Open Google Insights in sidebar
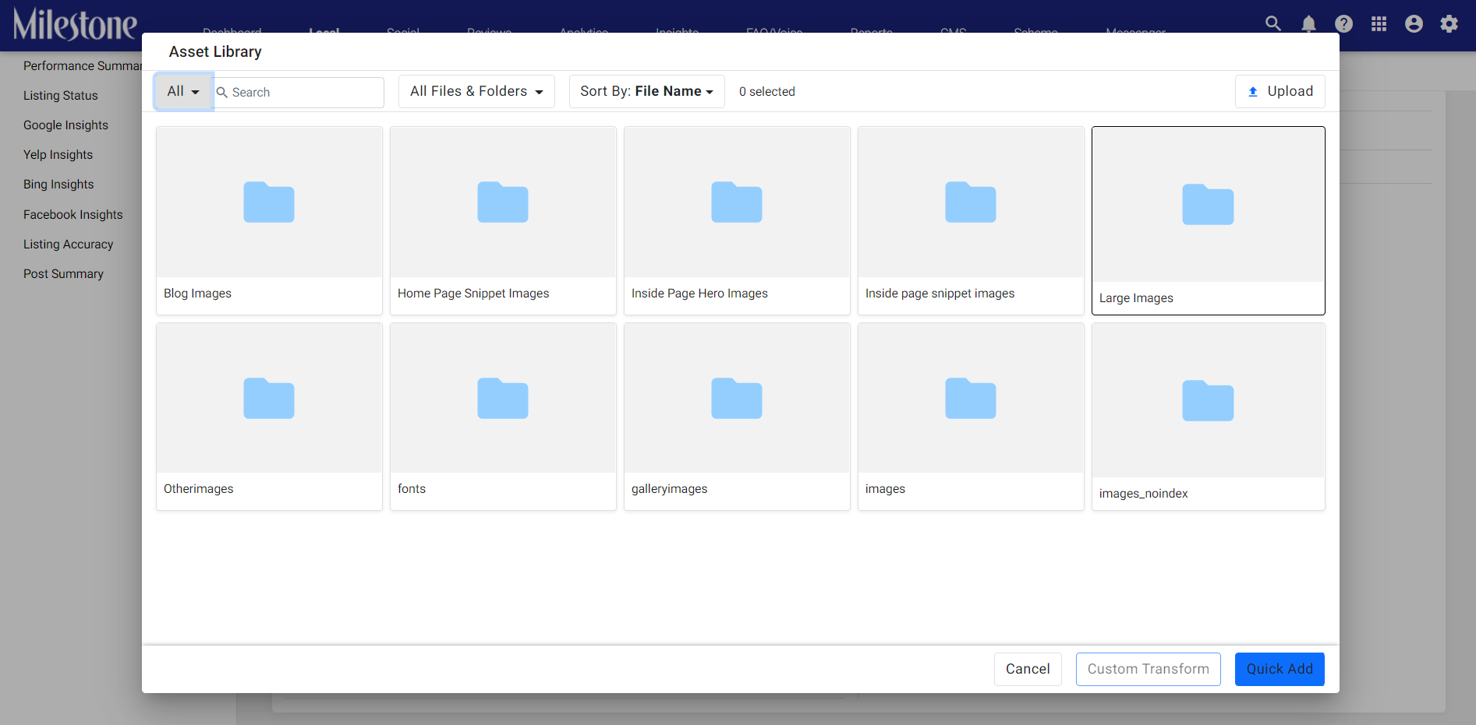 pyautogui.click(x=65, y=125)
